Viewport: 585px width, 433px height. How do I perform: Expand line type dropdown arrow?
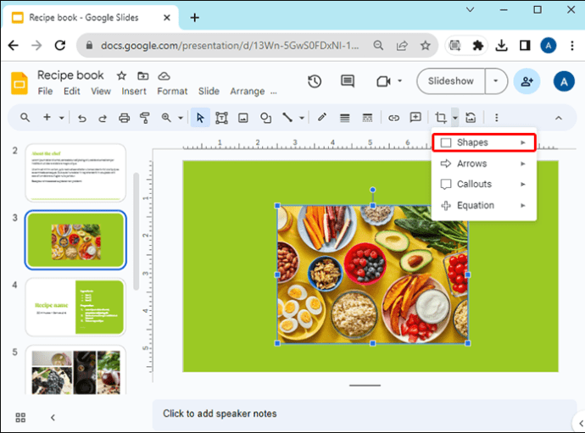[x=302, y=119]
